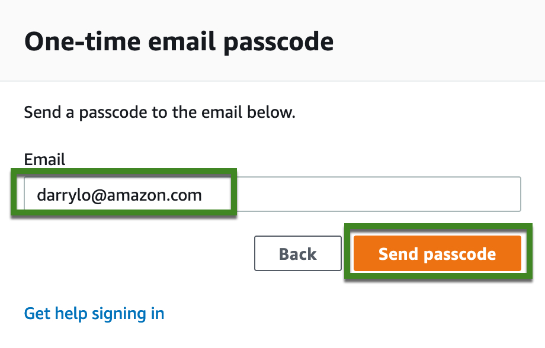Select the One-time email passcode heading
This screenshot has height=348, width=545.
[179, 41]
